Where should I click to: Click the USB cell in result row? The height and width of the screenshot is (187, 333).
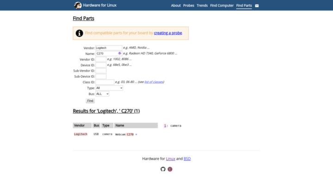[96, 134]
